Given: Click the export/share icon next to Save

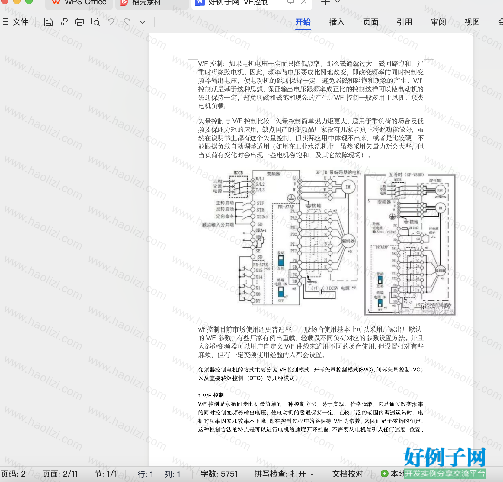Looking at the screenshot, I should coord(64,22).
